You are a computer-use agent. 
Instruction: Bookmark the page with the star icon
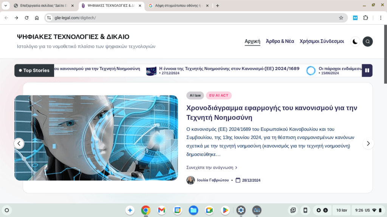point(341,17)
